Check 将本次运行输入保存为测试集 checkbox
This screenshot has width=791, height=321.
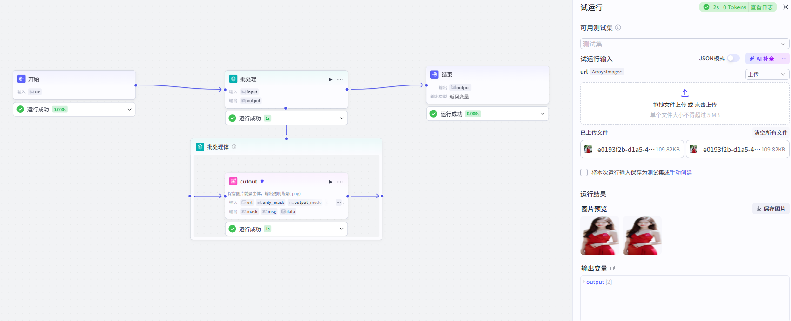click(x=584, y=172)
